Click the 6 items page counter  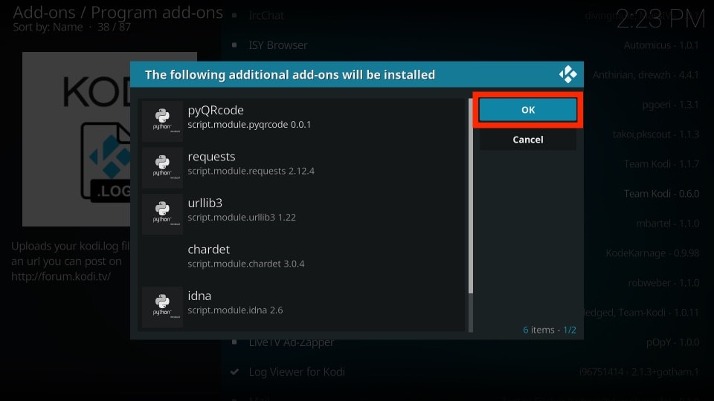click(549, 330)
